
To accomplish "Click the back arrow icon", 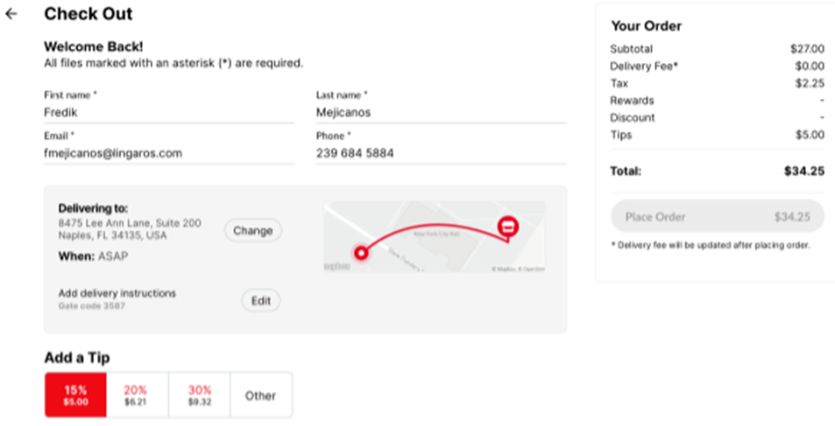I will point(11,15).
